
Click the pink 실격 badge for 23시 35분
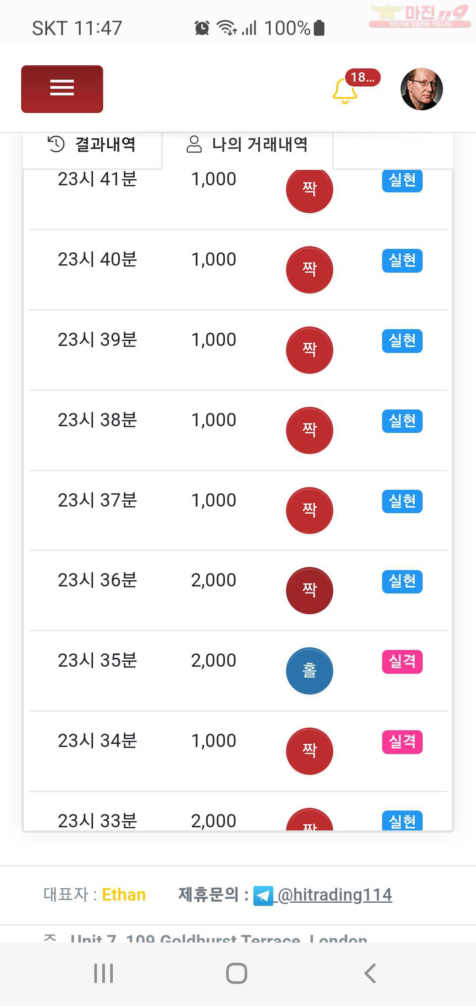[x=402, y=662]
